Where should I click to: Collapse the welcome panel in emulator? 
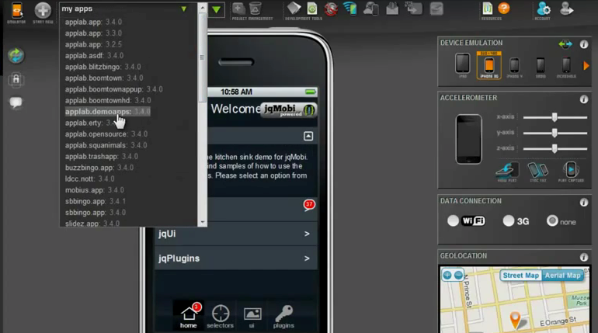tap(308, 136)
